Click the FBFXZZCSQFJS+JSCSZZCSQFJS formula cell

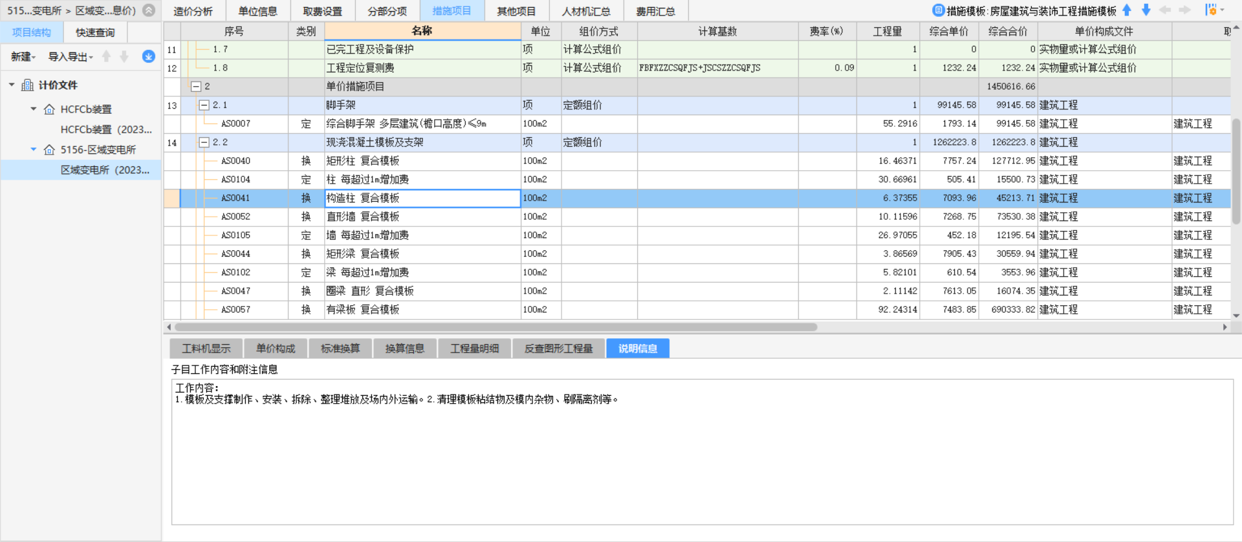pos(717,68)
